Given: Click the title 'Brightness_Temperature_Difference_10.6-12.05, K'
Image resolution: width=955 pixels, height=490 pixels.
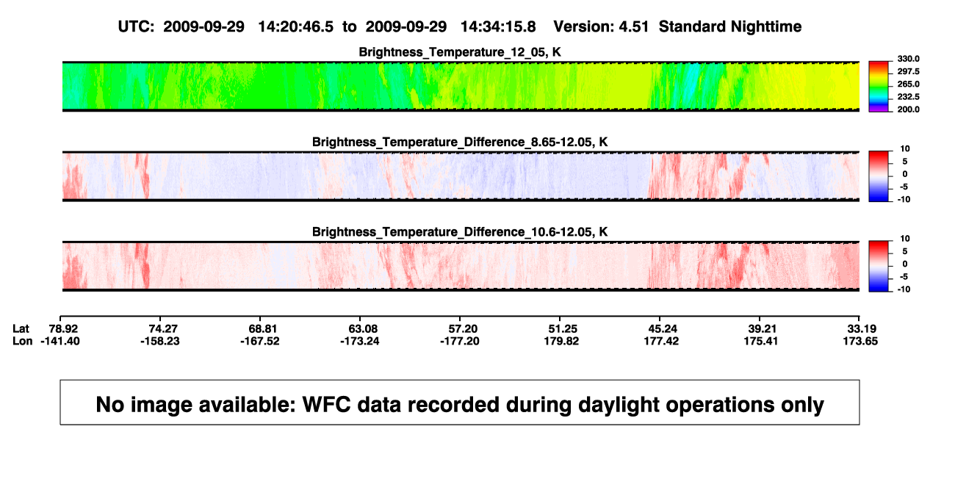Looking at the screenshot, I should click(461, 232).
